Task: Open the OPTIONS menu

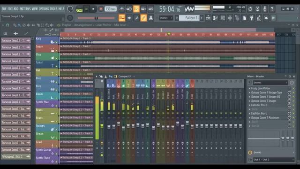Action: [x=44, y=9]
